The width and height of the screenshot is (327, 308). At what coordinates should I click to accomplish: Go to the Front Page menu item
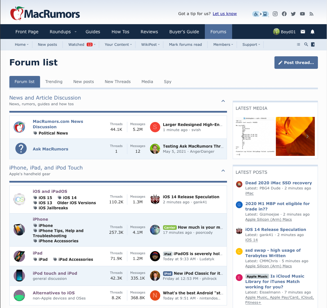click(27, 32)
